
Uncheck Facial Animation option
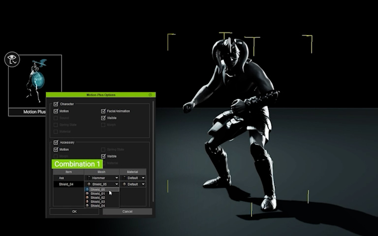pos(103,111)
